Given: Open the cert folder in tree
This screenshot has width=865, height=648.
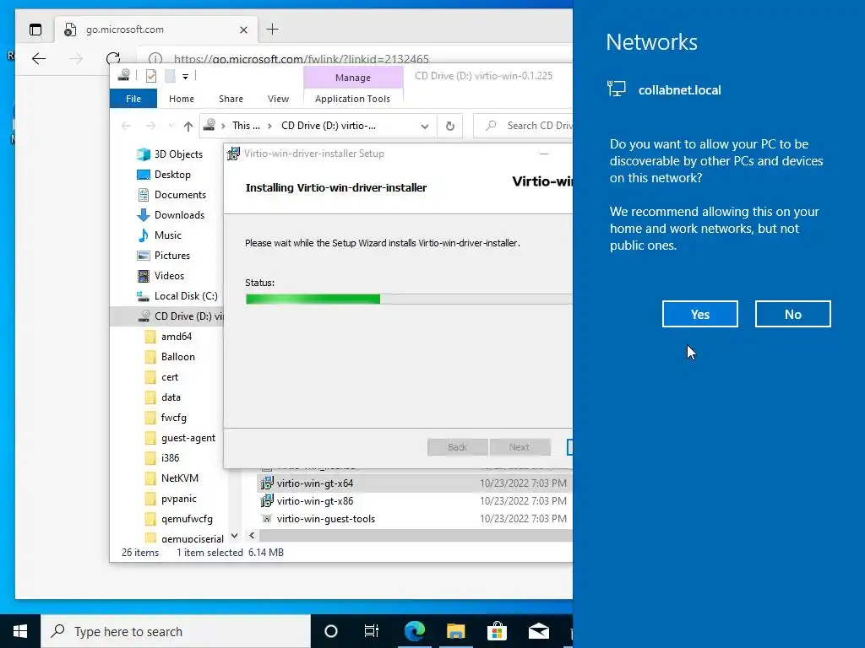Looking at the screenshot, I should 161,377.
